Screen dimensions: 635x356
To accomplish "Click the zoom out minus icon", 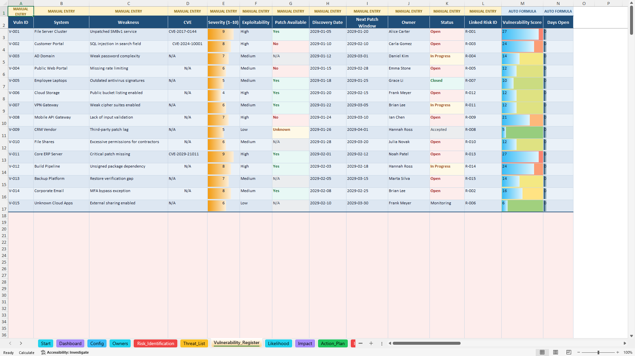I will point(579,352).
